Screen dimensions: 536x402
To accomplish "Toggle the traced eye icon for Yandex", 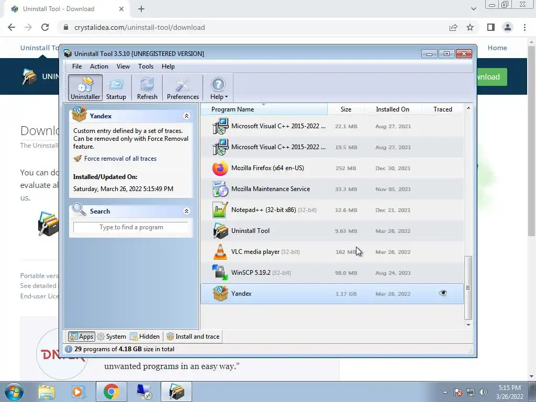I will pos(443,293).
